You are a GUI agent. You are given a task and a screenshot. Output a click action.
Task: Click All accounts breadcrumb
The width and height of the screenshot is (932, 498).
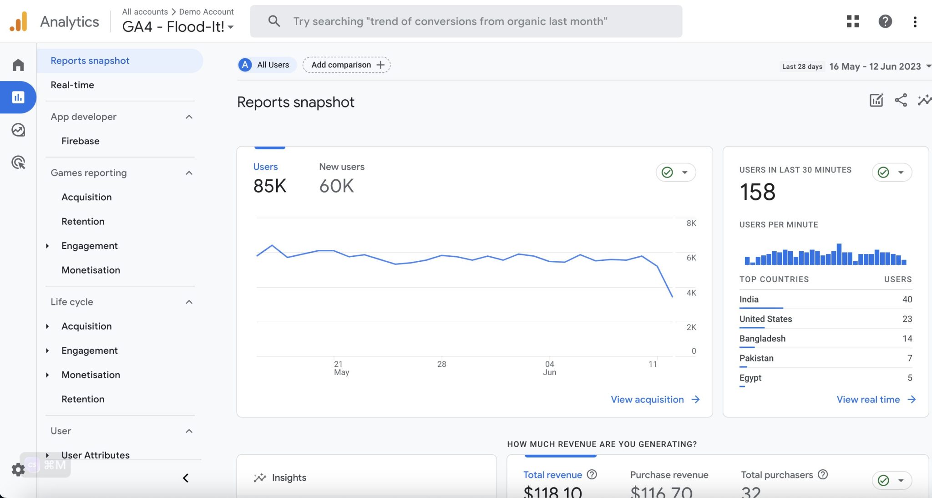pyautogui.click(x=145, y=11)
